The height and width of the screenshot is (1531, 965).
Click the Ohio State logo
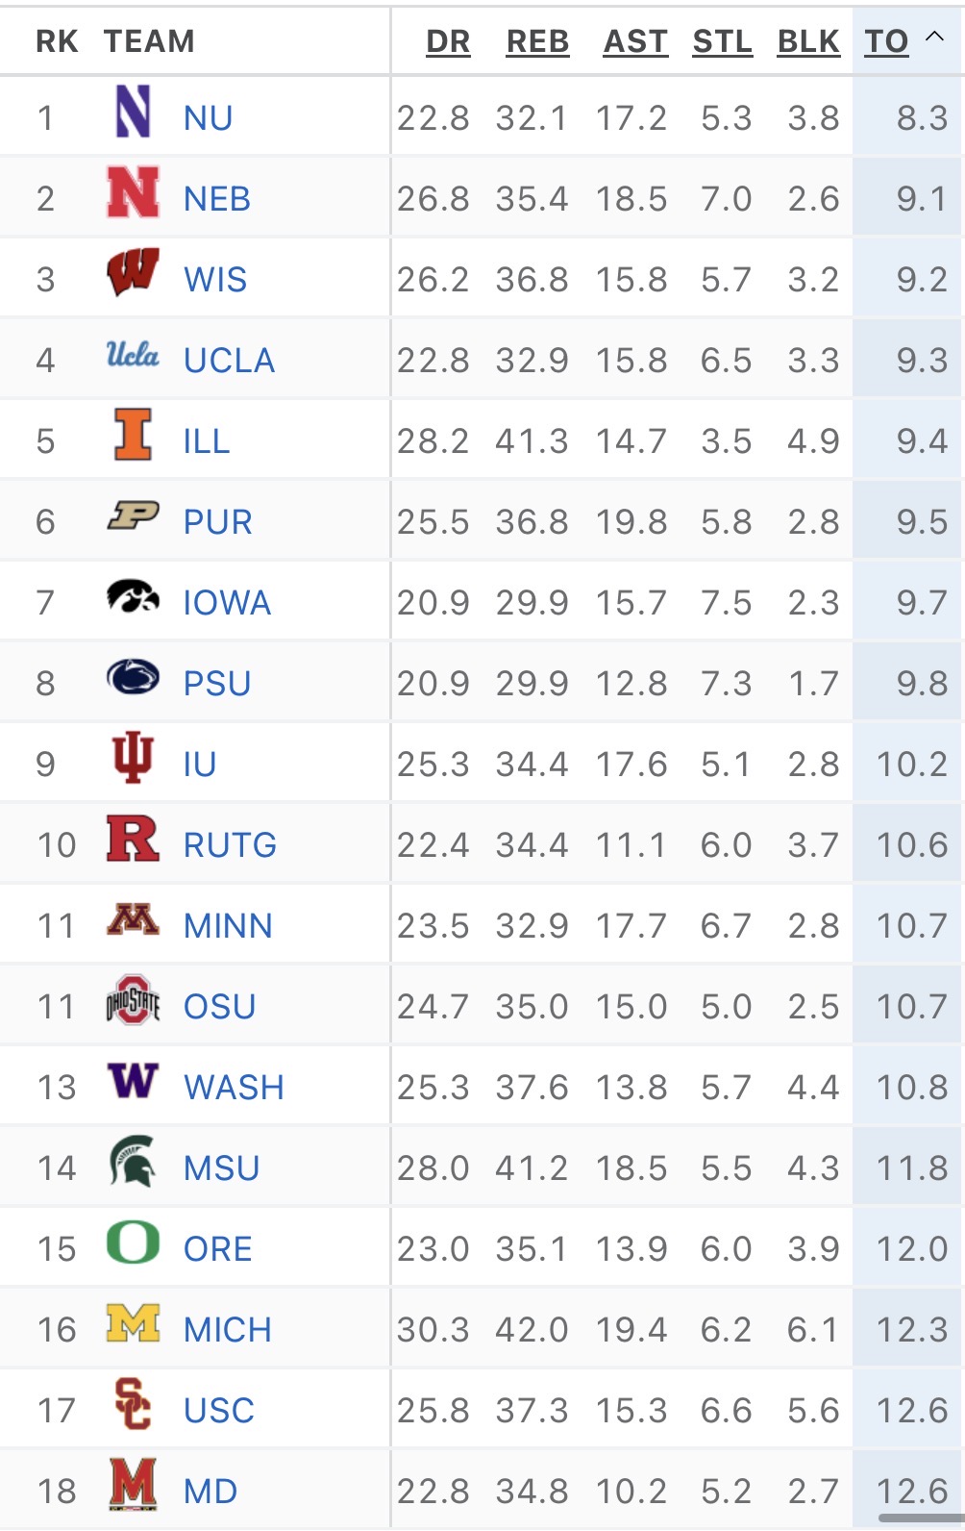(x=133, y=1000)
